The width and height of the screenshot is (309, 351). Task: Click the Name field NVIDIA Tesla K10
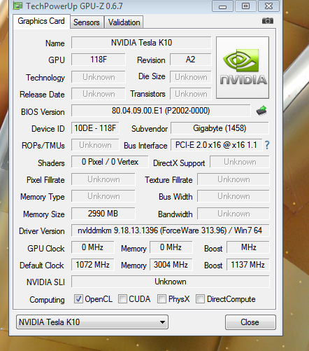click(x=141, y=43)
